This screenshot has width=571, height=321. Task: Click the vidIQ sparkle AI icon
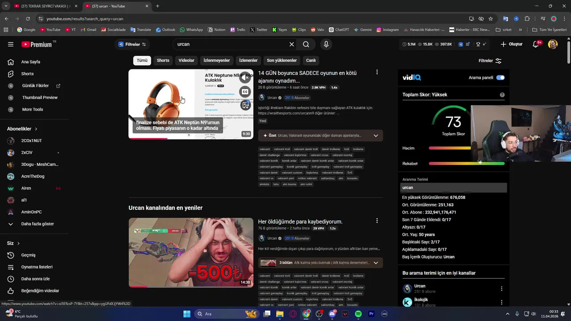coord(484,44)
